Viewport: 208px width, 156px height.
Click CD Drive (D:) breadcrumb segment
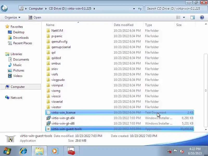pyautogui.click(x=70, y=9)
